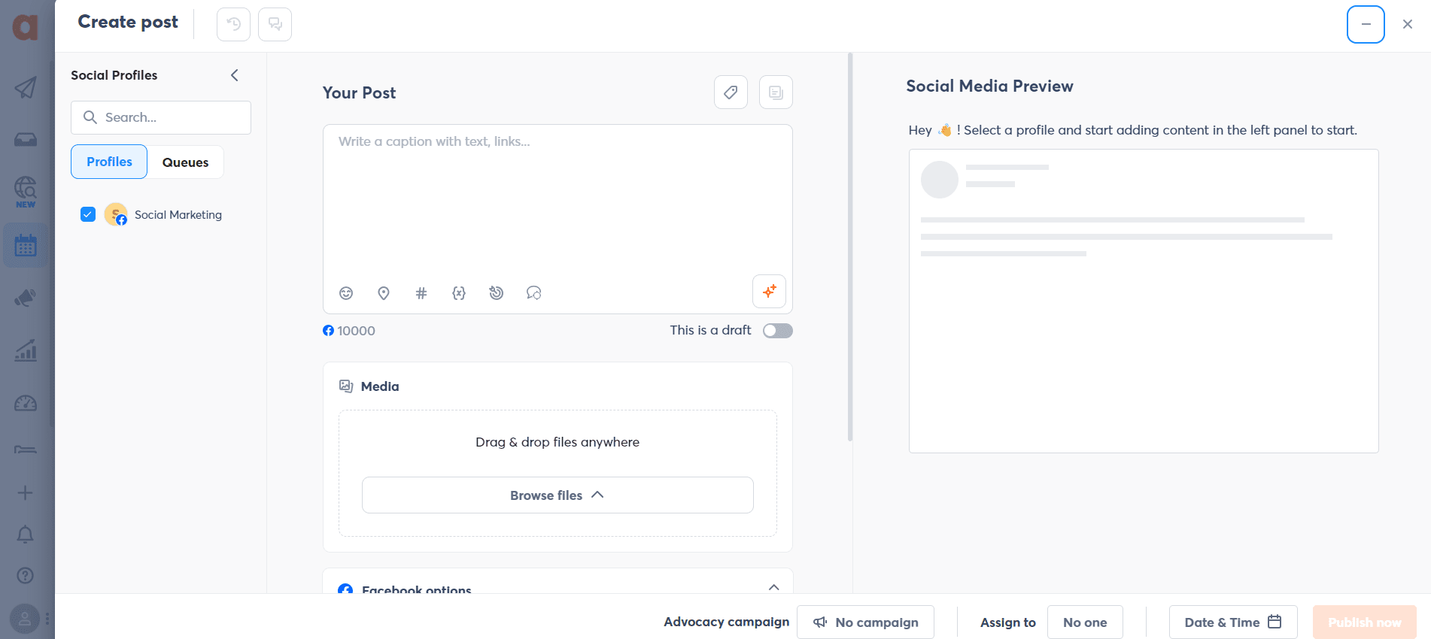Click the tag label icon
The image size is (1431, 639).
tap(731, 92)
